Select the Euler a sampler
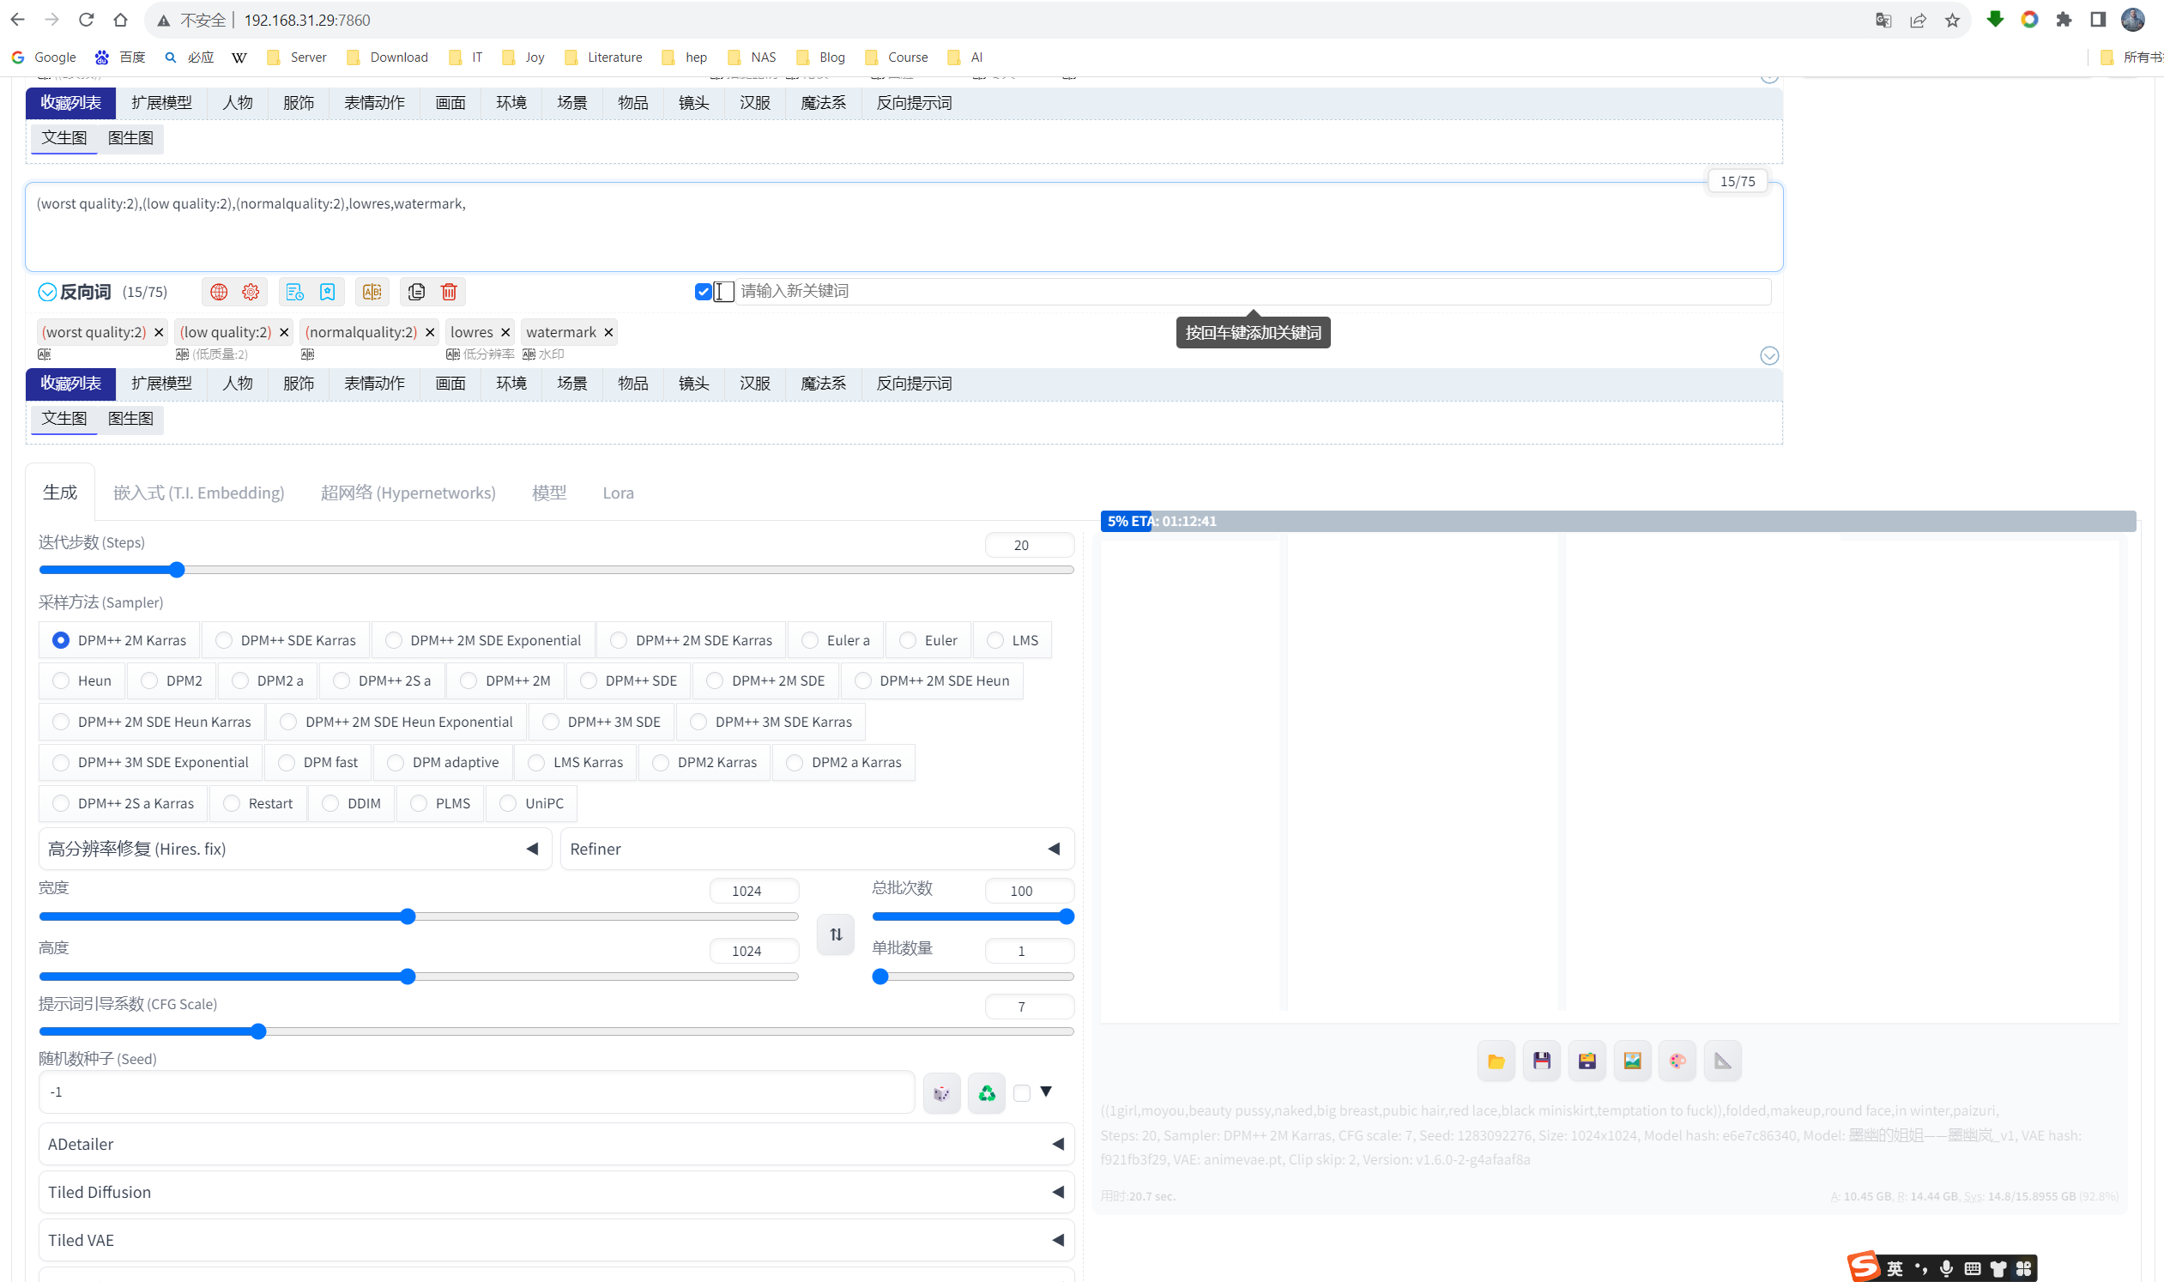 pos(810,640)
